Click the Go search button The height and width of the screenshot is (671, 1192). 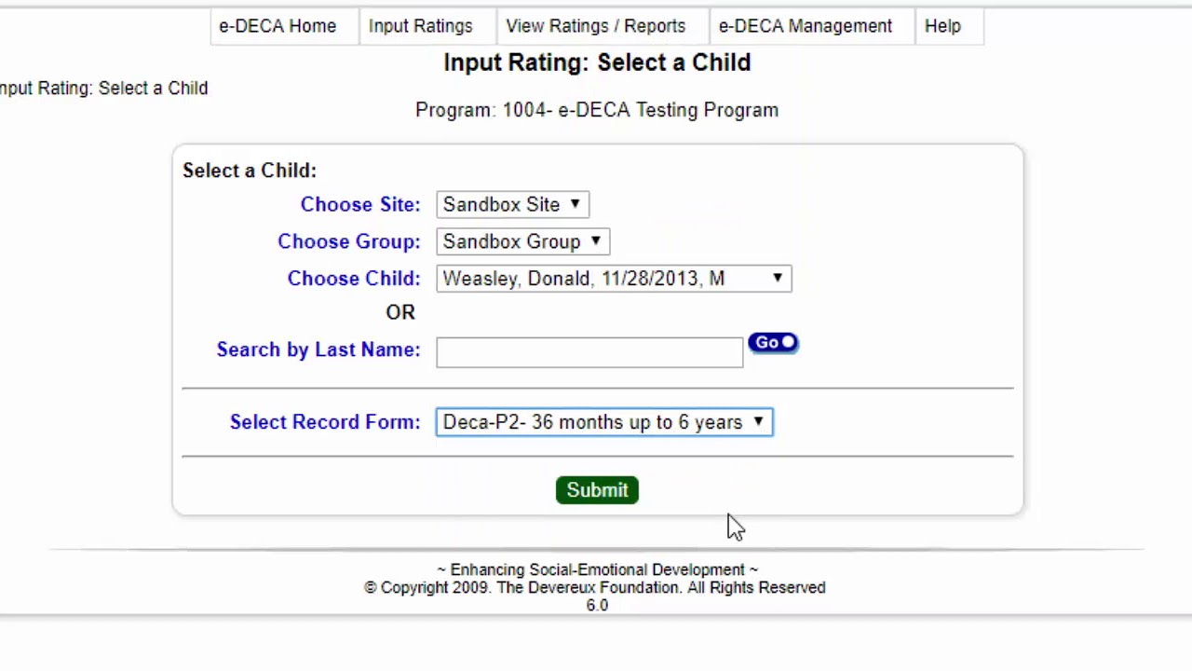coord(773,343)
